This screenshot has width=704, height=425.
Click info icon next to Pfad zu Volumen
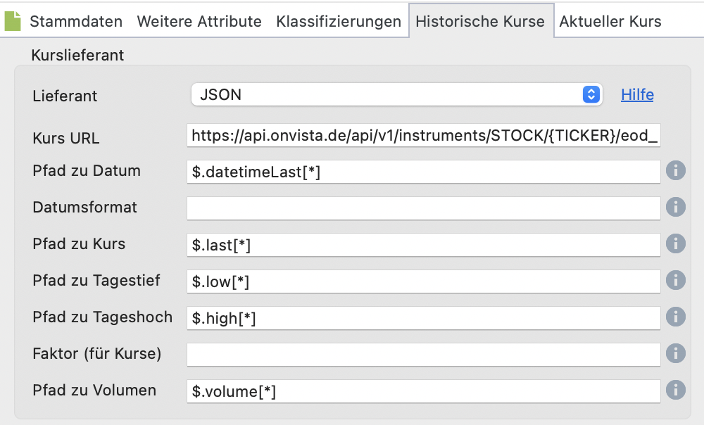pos(675,391)
